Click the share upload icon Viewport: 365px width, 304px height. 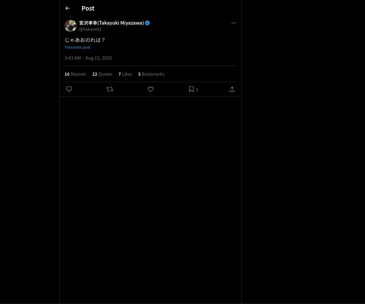point(232,89)
